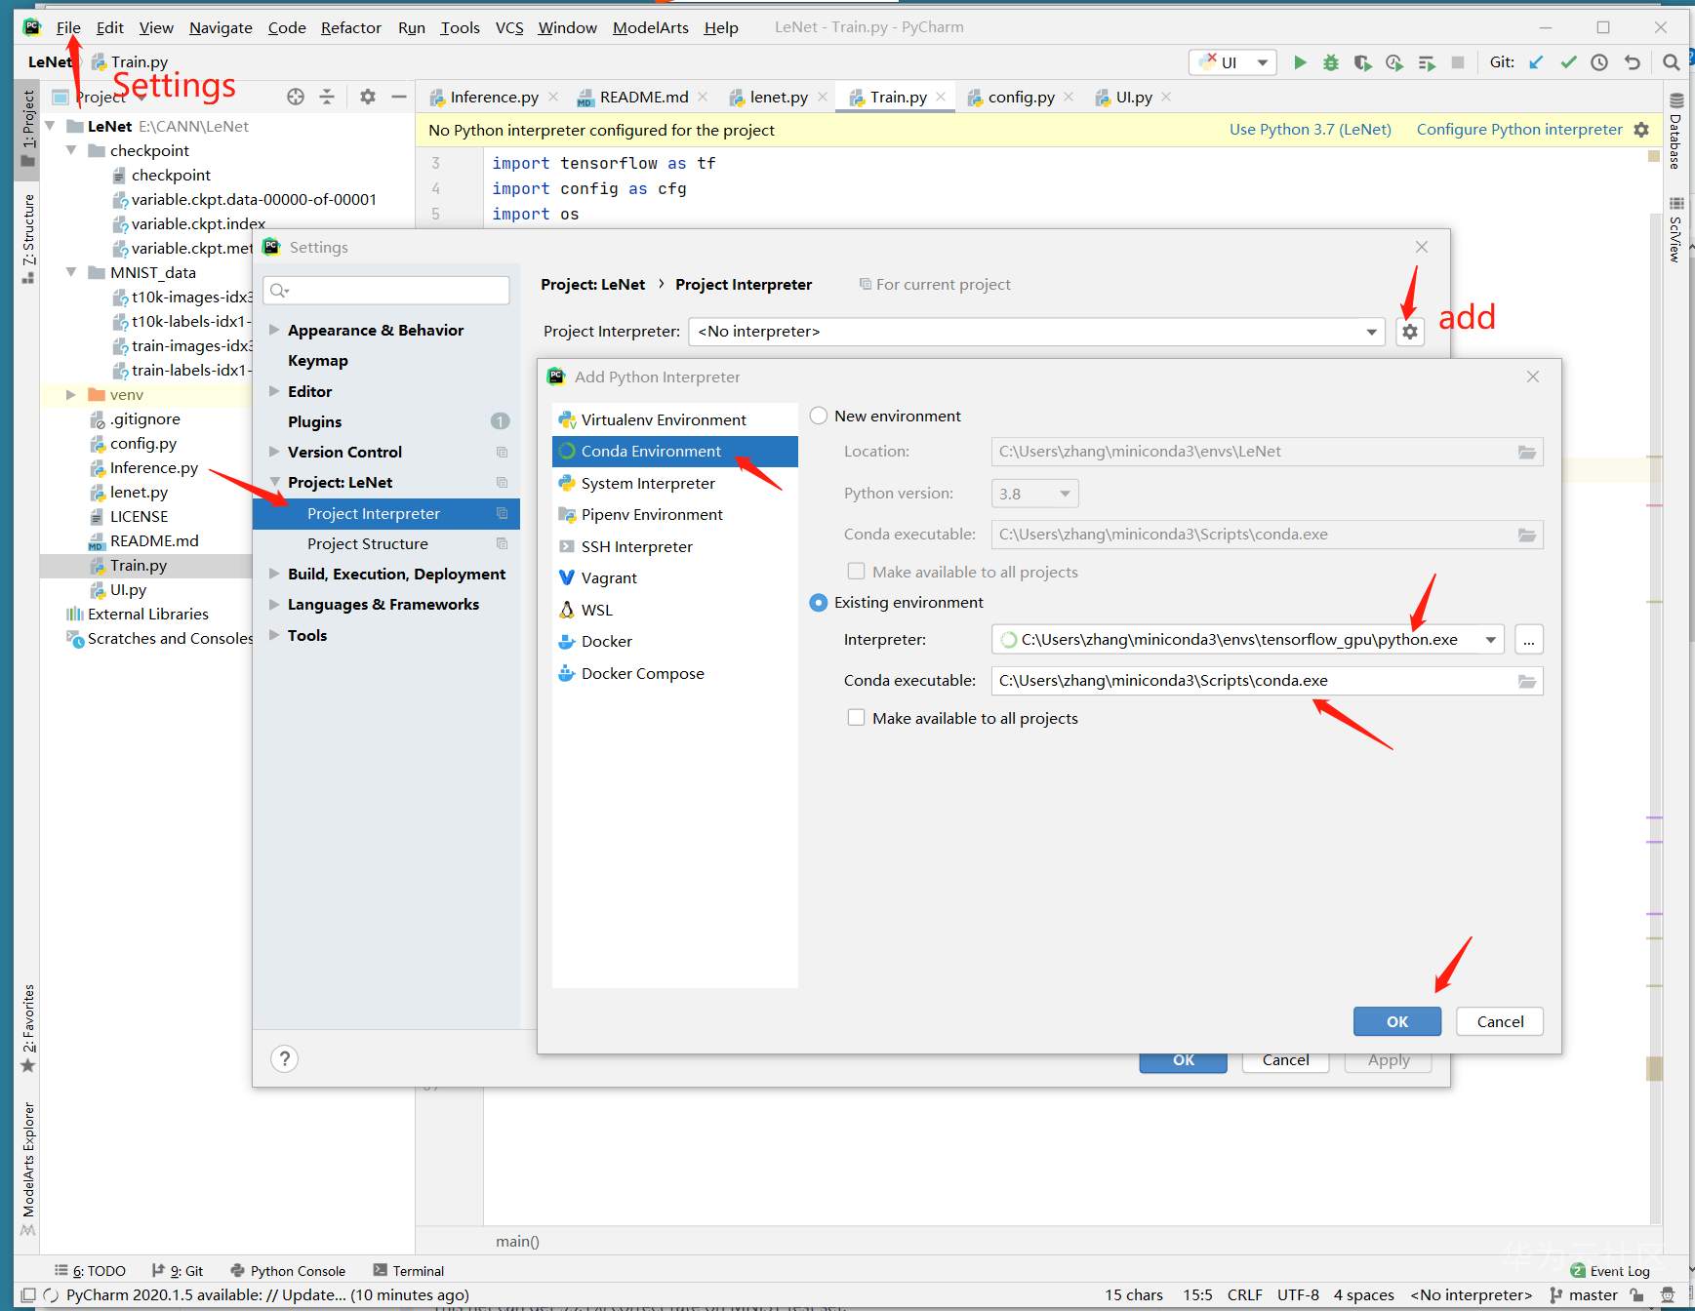
Task: Browse for Conda executable via enabled folder icon
Action: [1527, 681]
